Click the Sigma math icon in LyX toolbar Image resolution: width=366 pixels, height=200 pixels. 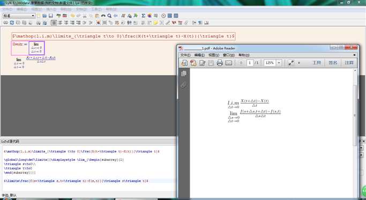[143, 16]
